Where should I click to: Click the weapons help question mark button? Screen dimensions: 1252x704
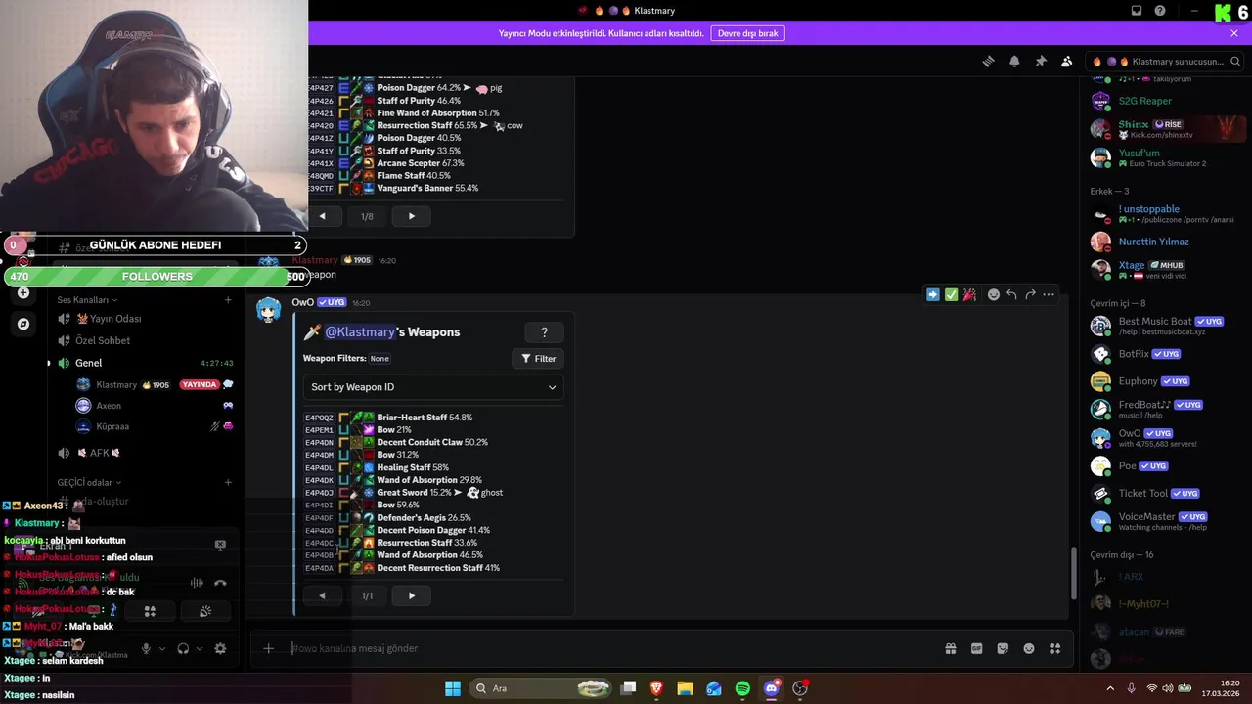(x=544, y=332)
